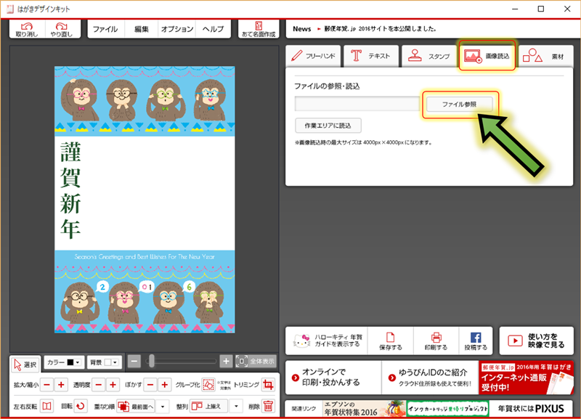
Task: Click the 作業エリアに読込 button
Action: 328,125
